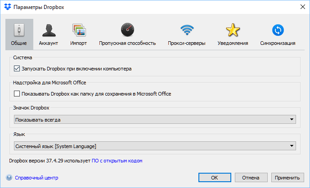
Task: Open the Пропускная способность gauge icon
Action: [127, 30]
